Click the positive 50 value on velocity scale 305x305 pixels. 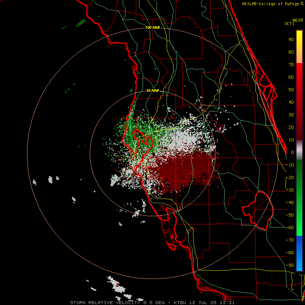click(291, 90)
